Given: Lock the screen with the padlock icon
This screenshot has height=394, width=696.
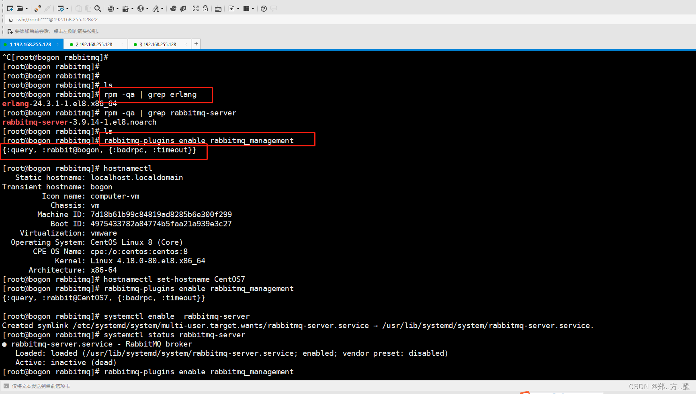Looking at the screenshot, I should point(205,8).
